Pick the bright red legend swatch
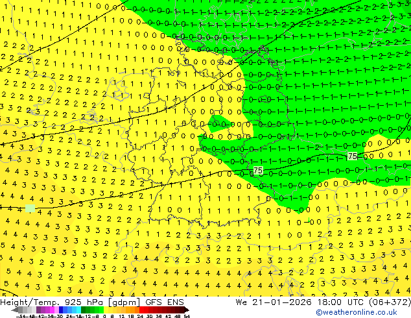The image size is (411, 318). coord(141,310)
